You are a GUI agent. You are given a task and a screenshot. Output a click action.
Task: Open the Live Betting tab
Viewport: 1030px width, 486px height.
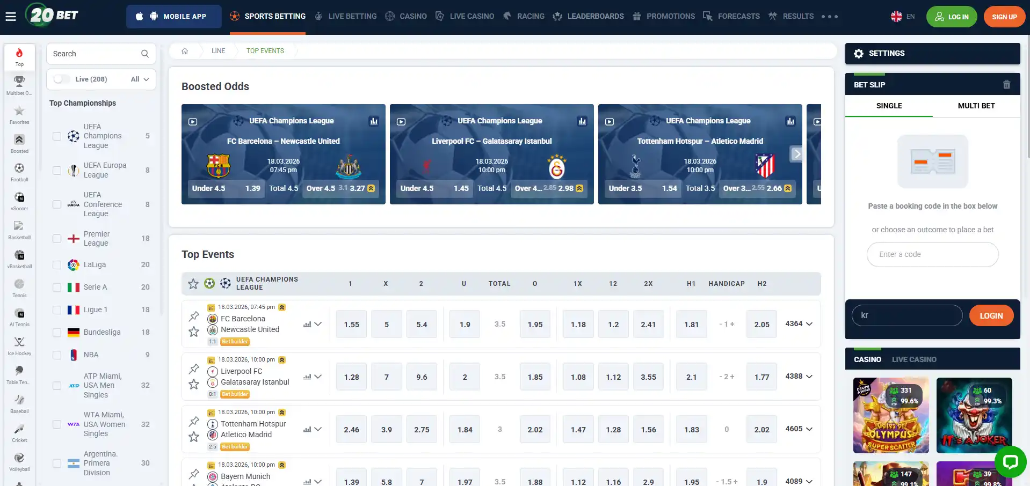tap(346, 17)
